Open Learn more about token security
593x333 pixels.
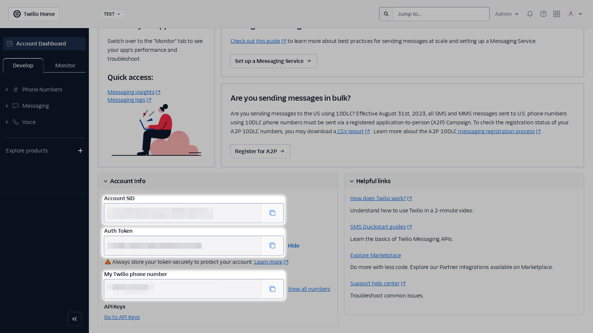tap(268, 262)
